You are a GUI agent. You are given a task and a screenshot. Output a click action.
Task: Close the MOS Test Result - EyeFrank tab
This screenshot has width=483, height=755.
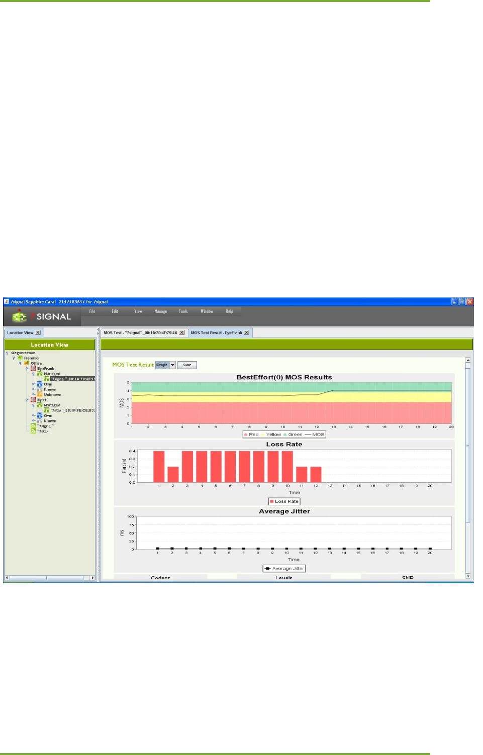point(247,333)
